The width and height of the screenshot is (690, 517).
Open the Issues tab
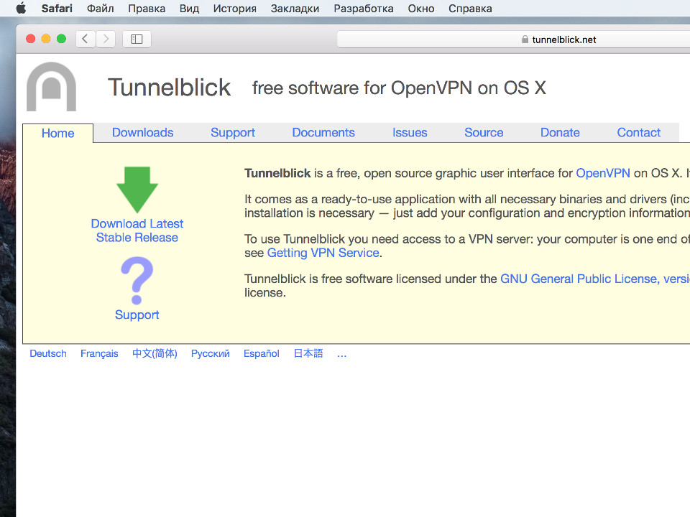[x=410, y=132]
